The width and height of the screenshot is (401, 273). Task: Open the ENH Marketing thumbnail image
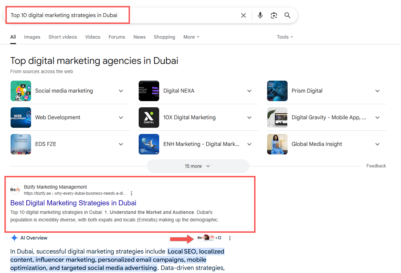[149, 144]
